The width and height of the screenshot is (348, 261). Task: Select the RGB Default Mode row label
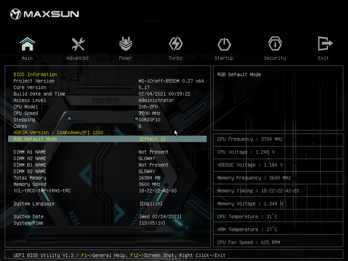click(35, 139)
